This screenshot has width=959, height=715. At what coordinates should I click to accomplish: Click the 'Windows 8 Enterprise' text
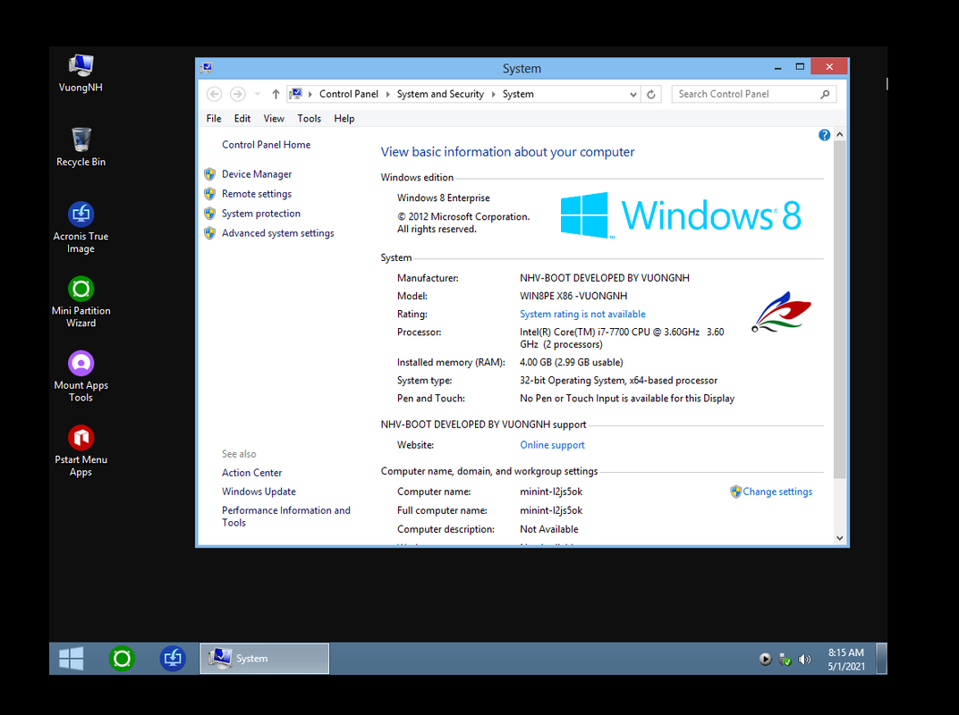(x=444, y=198)
